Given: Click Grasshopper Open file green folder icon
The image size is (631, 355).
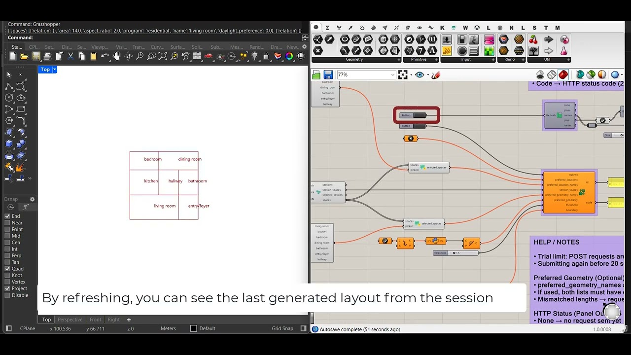Looking at the screenshot, I should pyautogui.click(x=316, y=75).
